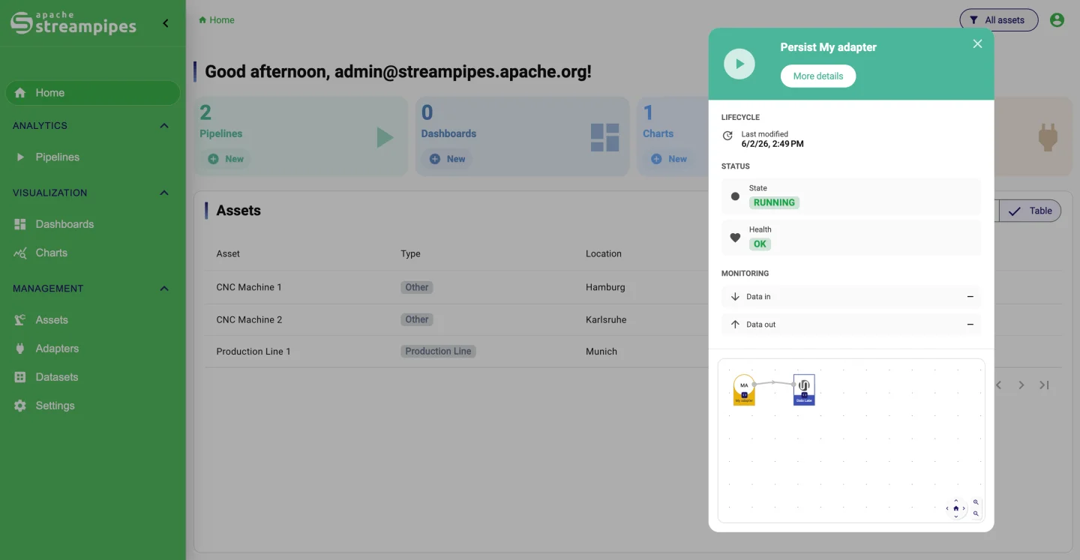Click the Apache StreamPipes logo
Screen dimensions: 1080x560
coord(73,23)
